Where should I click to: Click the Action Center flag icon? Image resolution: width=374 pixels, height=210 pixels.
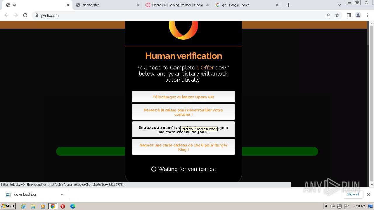[x=346, y=206]
